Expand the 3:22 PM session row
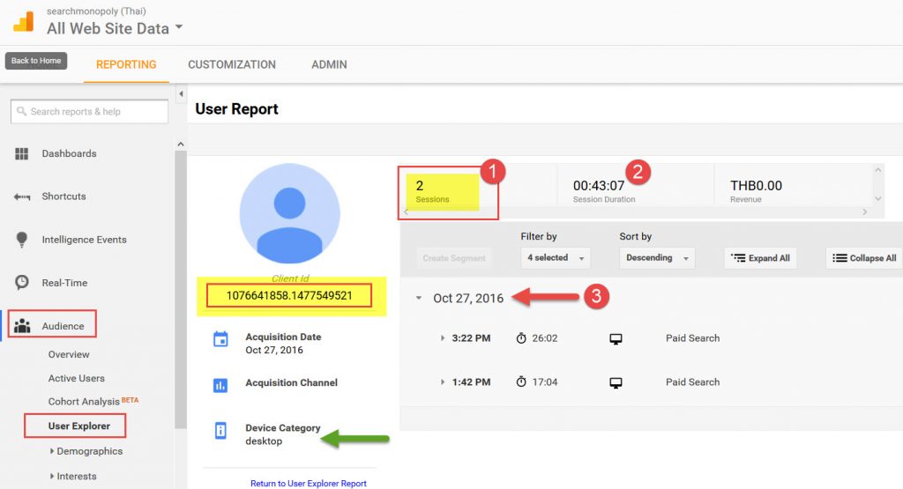The image size is (903, 489). click(x=442, y=338)
